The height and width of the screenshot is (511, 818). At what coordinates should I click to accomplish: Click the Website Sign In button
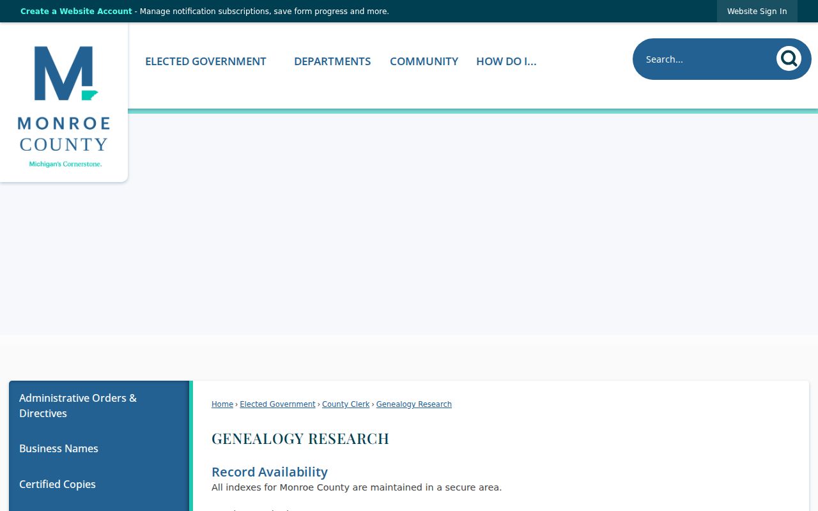pos(757,11)
